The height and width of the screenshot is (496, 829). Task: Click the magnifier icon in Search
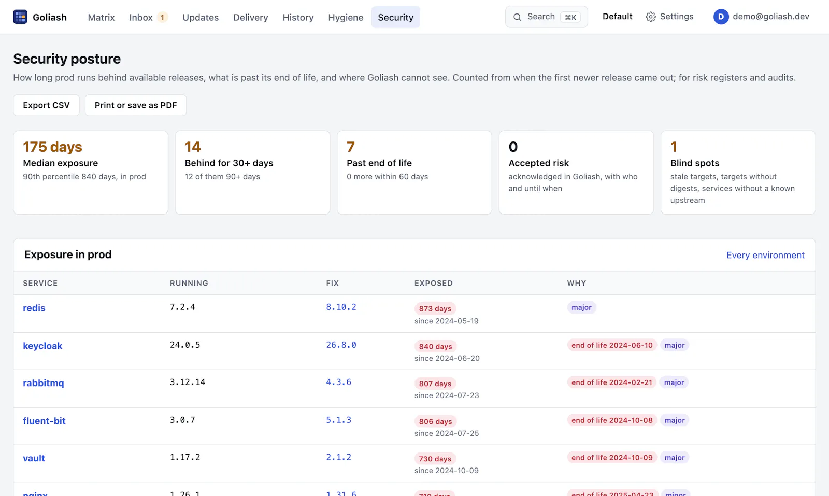[x=517, y=17]
